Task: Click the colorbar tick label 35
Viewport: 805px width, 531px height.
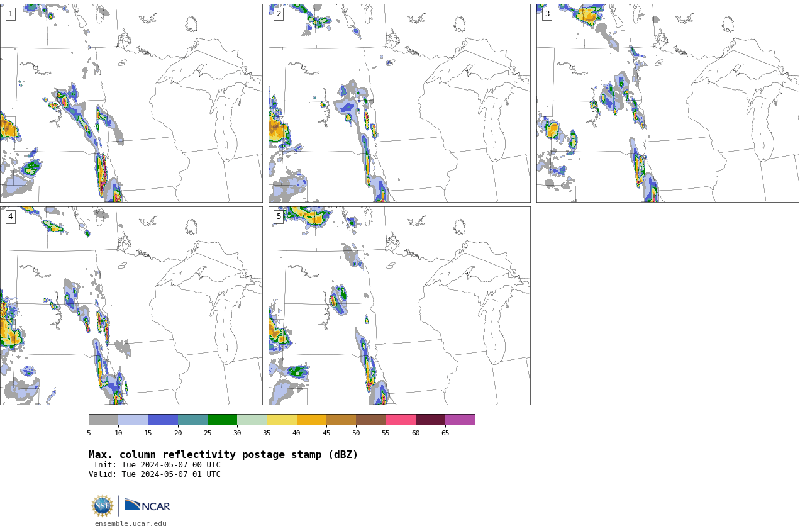Action: click(x=267, y=433)
